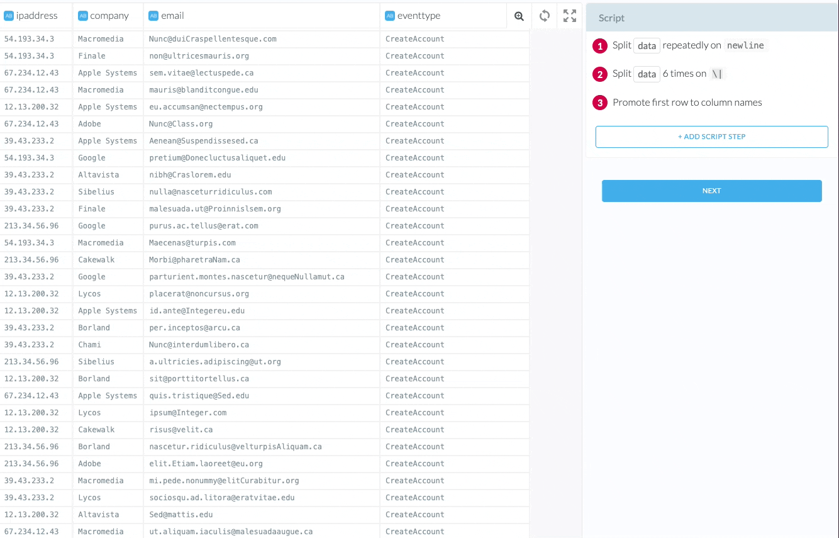This screenshot has width=839, height=538.
Task: Select script step number 1 badge
Action: click(601, 46)
